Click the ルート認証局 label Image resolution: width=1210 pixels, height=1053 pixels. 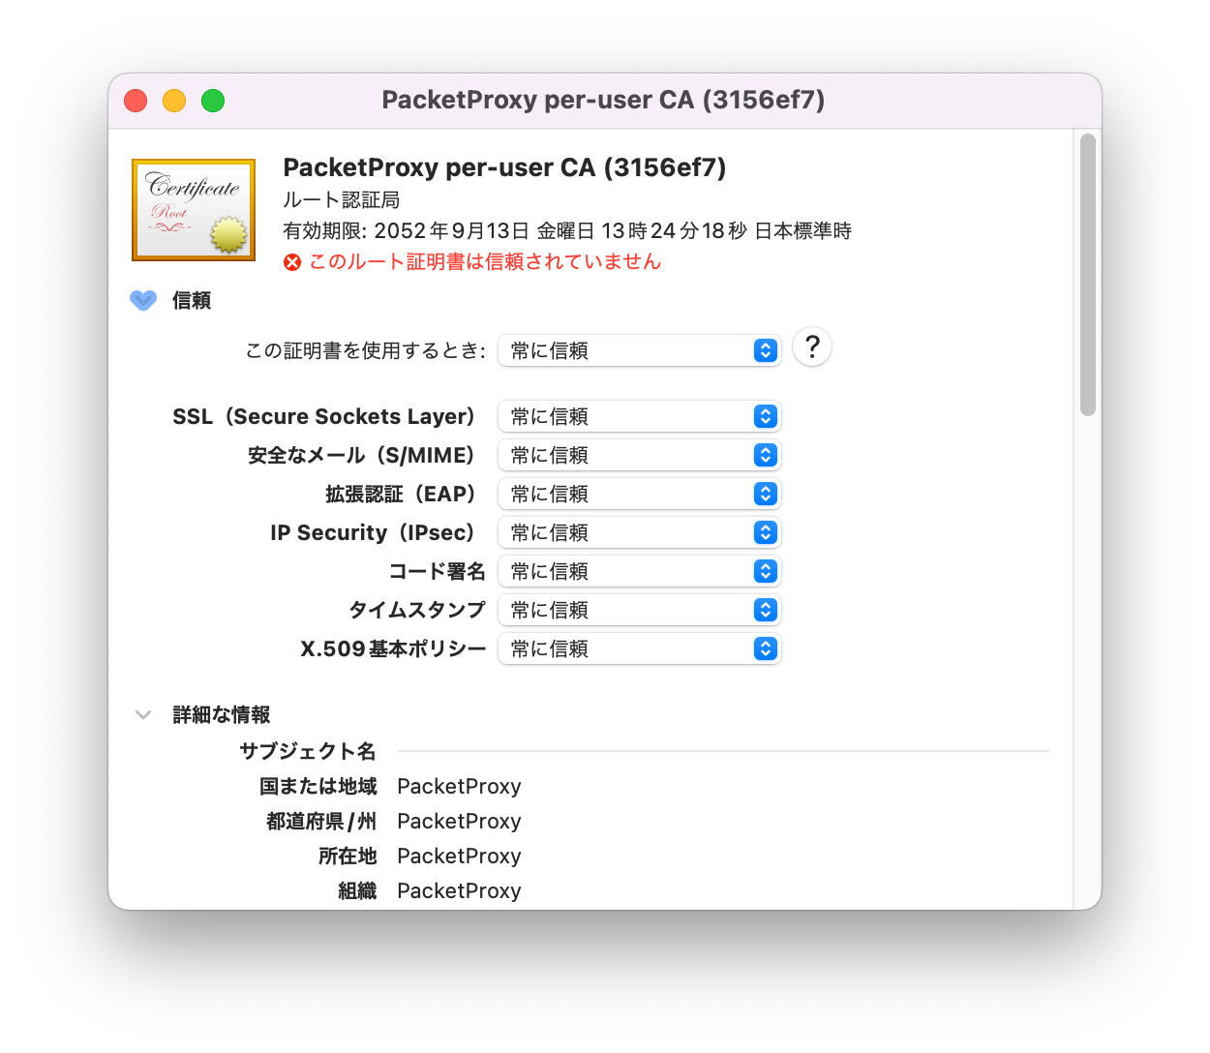coord(341,199)
